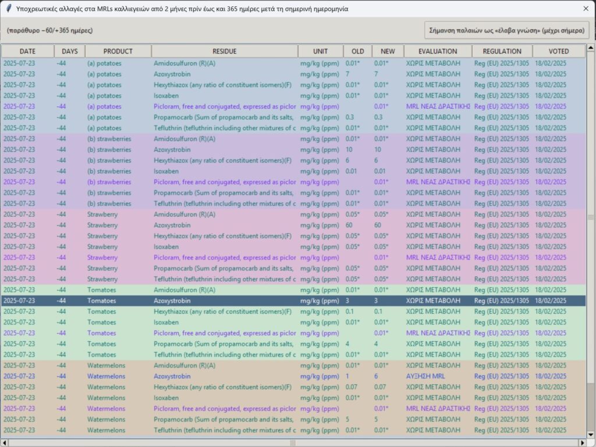596x447 pixels.
Task: Select the Strawberry Picloram row
Action: [x=293, y=258]
